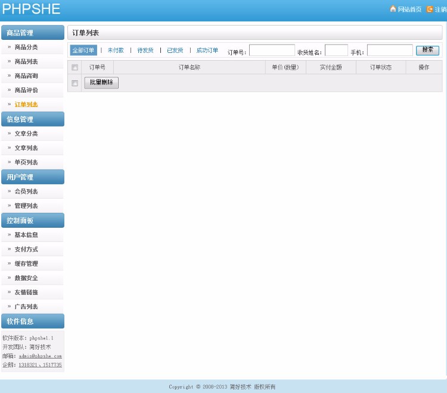Screen dimensions: 447x393
Task: Open 商品分类 in the sidebar
Action: coord(26,47)
